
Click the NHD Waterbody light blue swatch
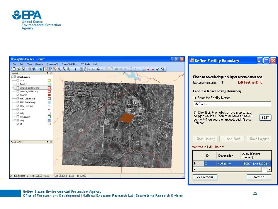pyautogui.click(x=49, y=102)
